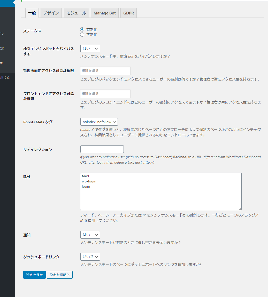Switch to the デザイン tab
268x297 pixels.
tap(51, 13)
